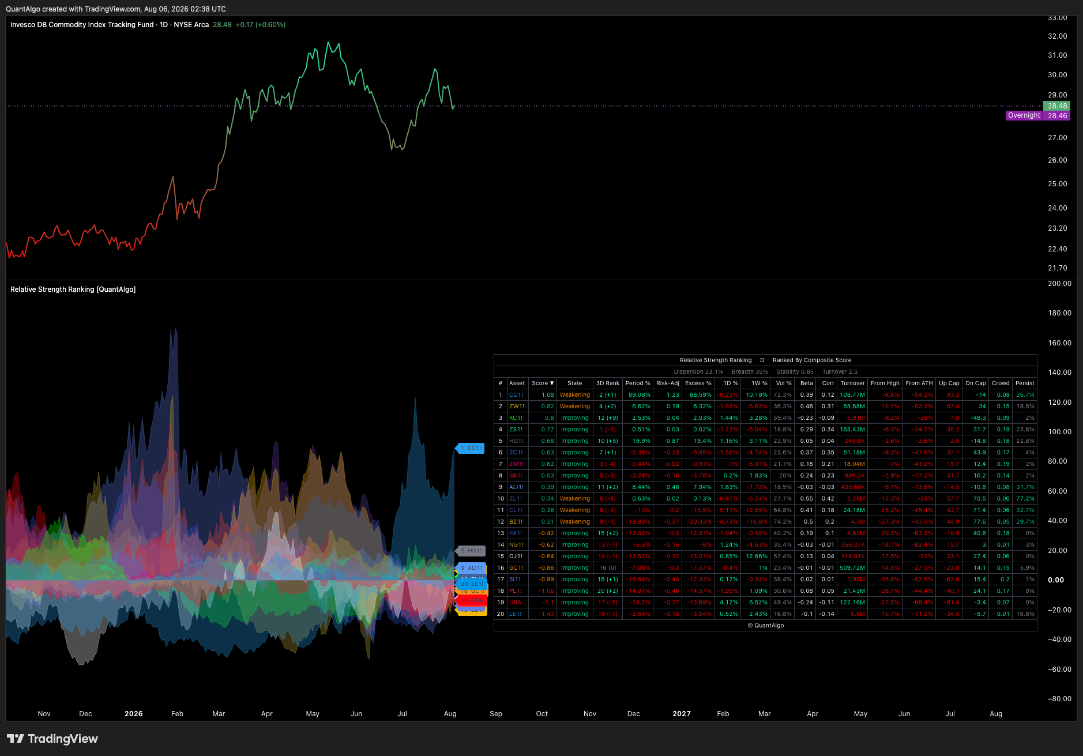Click the Sep label on the time axis
This screenshot has height=756, width=1083.
click(496, 714)
